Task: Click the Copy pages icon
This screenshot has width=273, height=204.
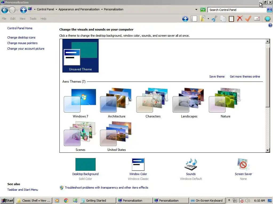Action: (x=223, y=19)
